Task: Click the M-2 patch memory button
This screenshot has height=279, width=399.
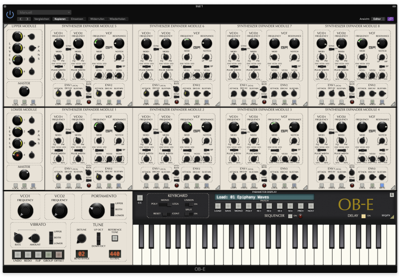Action: (x=269, y=206)
